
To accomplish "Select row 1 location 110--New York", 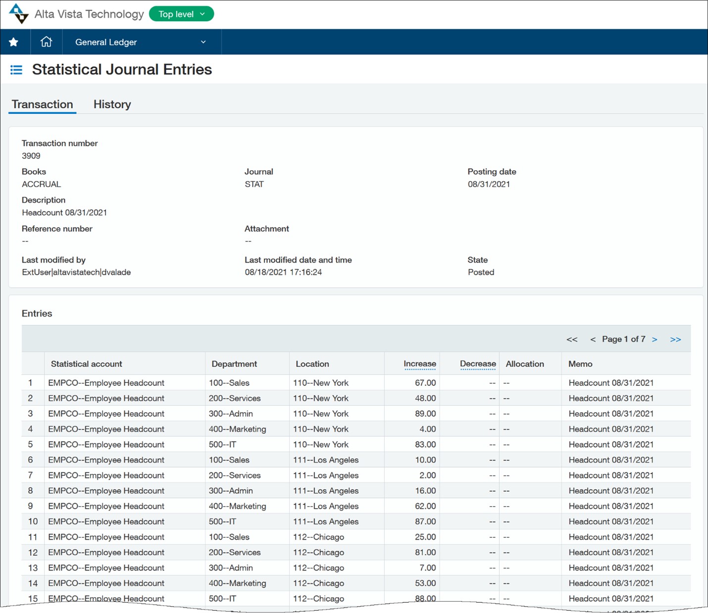I will (321, 383).
